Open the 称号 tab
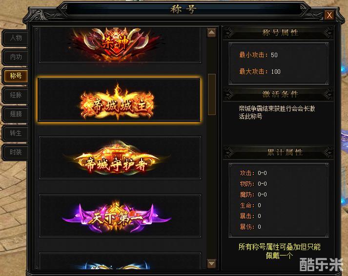 click(15, 76)
